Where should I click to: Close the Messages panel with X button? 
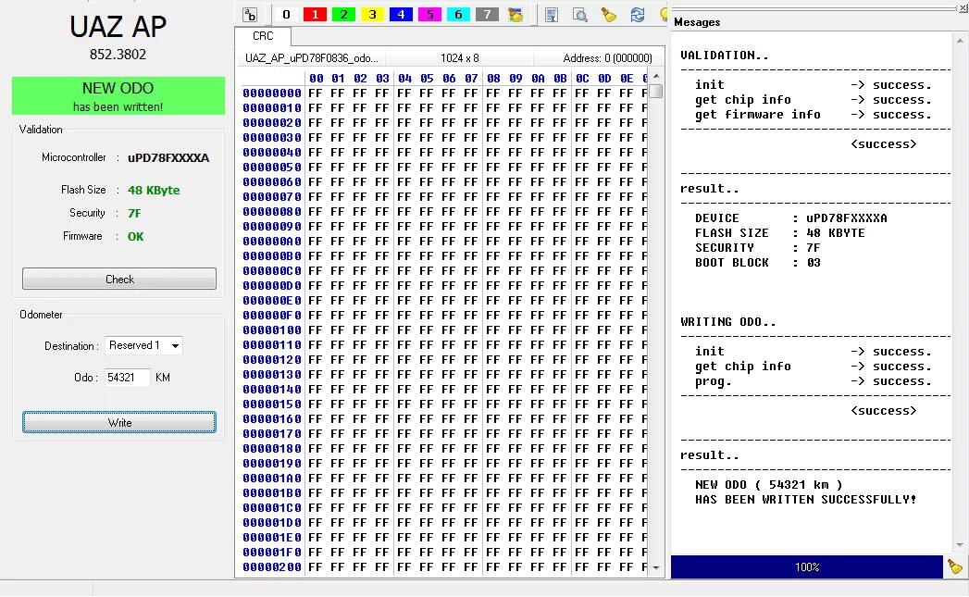click(x=963, y=7)
